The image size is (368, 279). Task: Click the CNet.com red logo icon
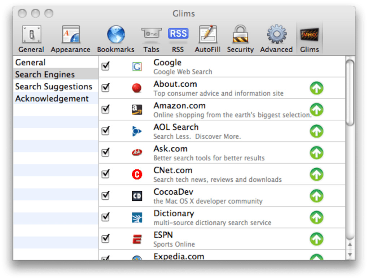[137, 174]
